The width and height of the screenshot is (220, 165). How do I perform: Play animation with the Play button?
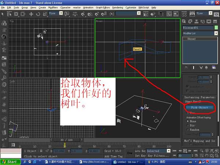point(185,151)
